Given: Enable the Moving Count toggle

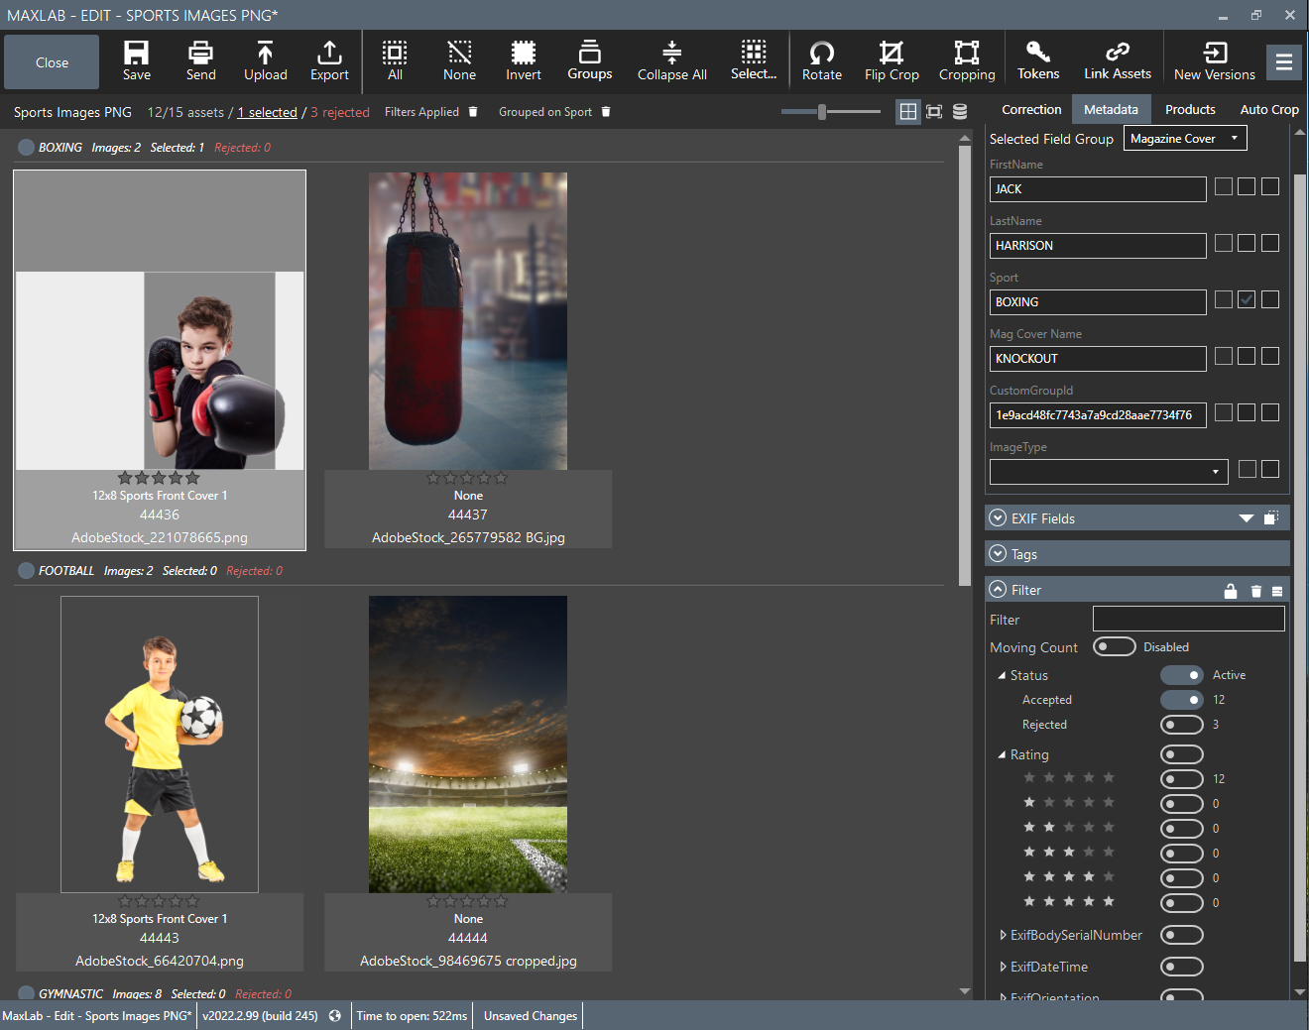Looking at the screenshot, I should 1114,645.
